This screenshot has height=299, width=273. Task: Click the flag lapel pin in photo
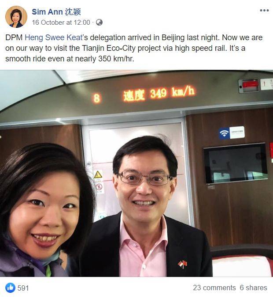tap(182, 264)
